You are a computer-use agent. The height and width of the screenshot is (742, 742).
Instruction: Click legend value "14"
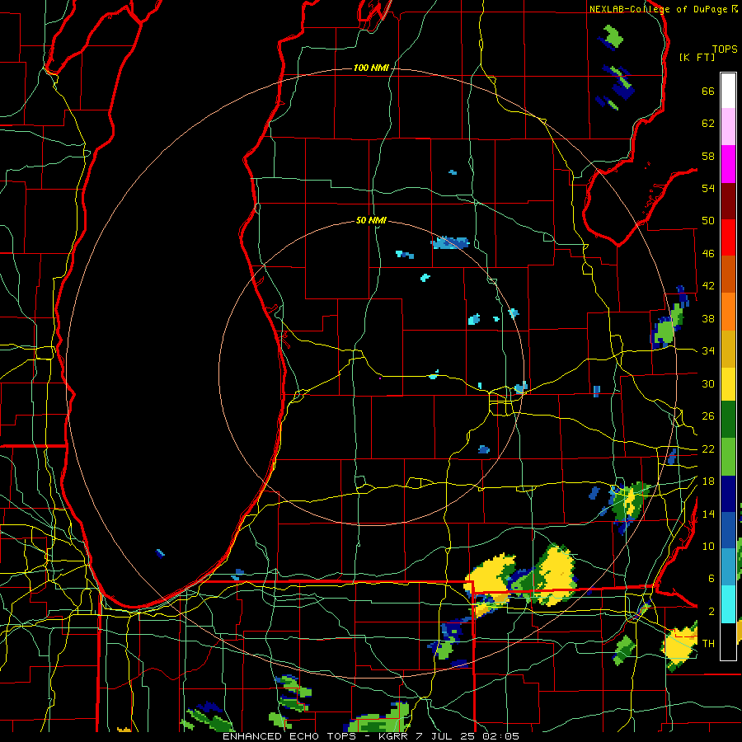click(708, 514)
